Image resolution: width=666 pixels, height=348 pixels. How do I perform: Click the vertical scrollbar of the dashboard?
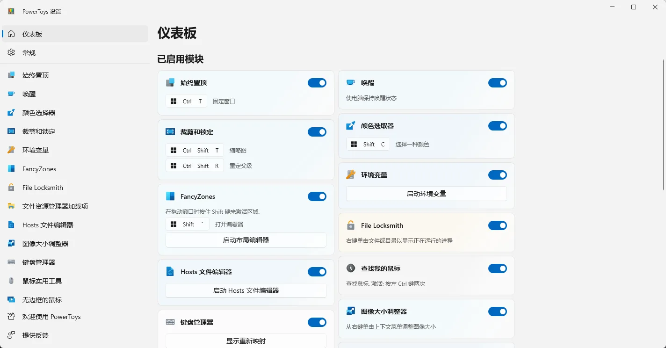(x=664, y=125)
